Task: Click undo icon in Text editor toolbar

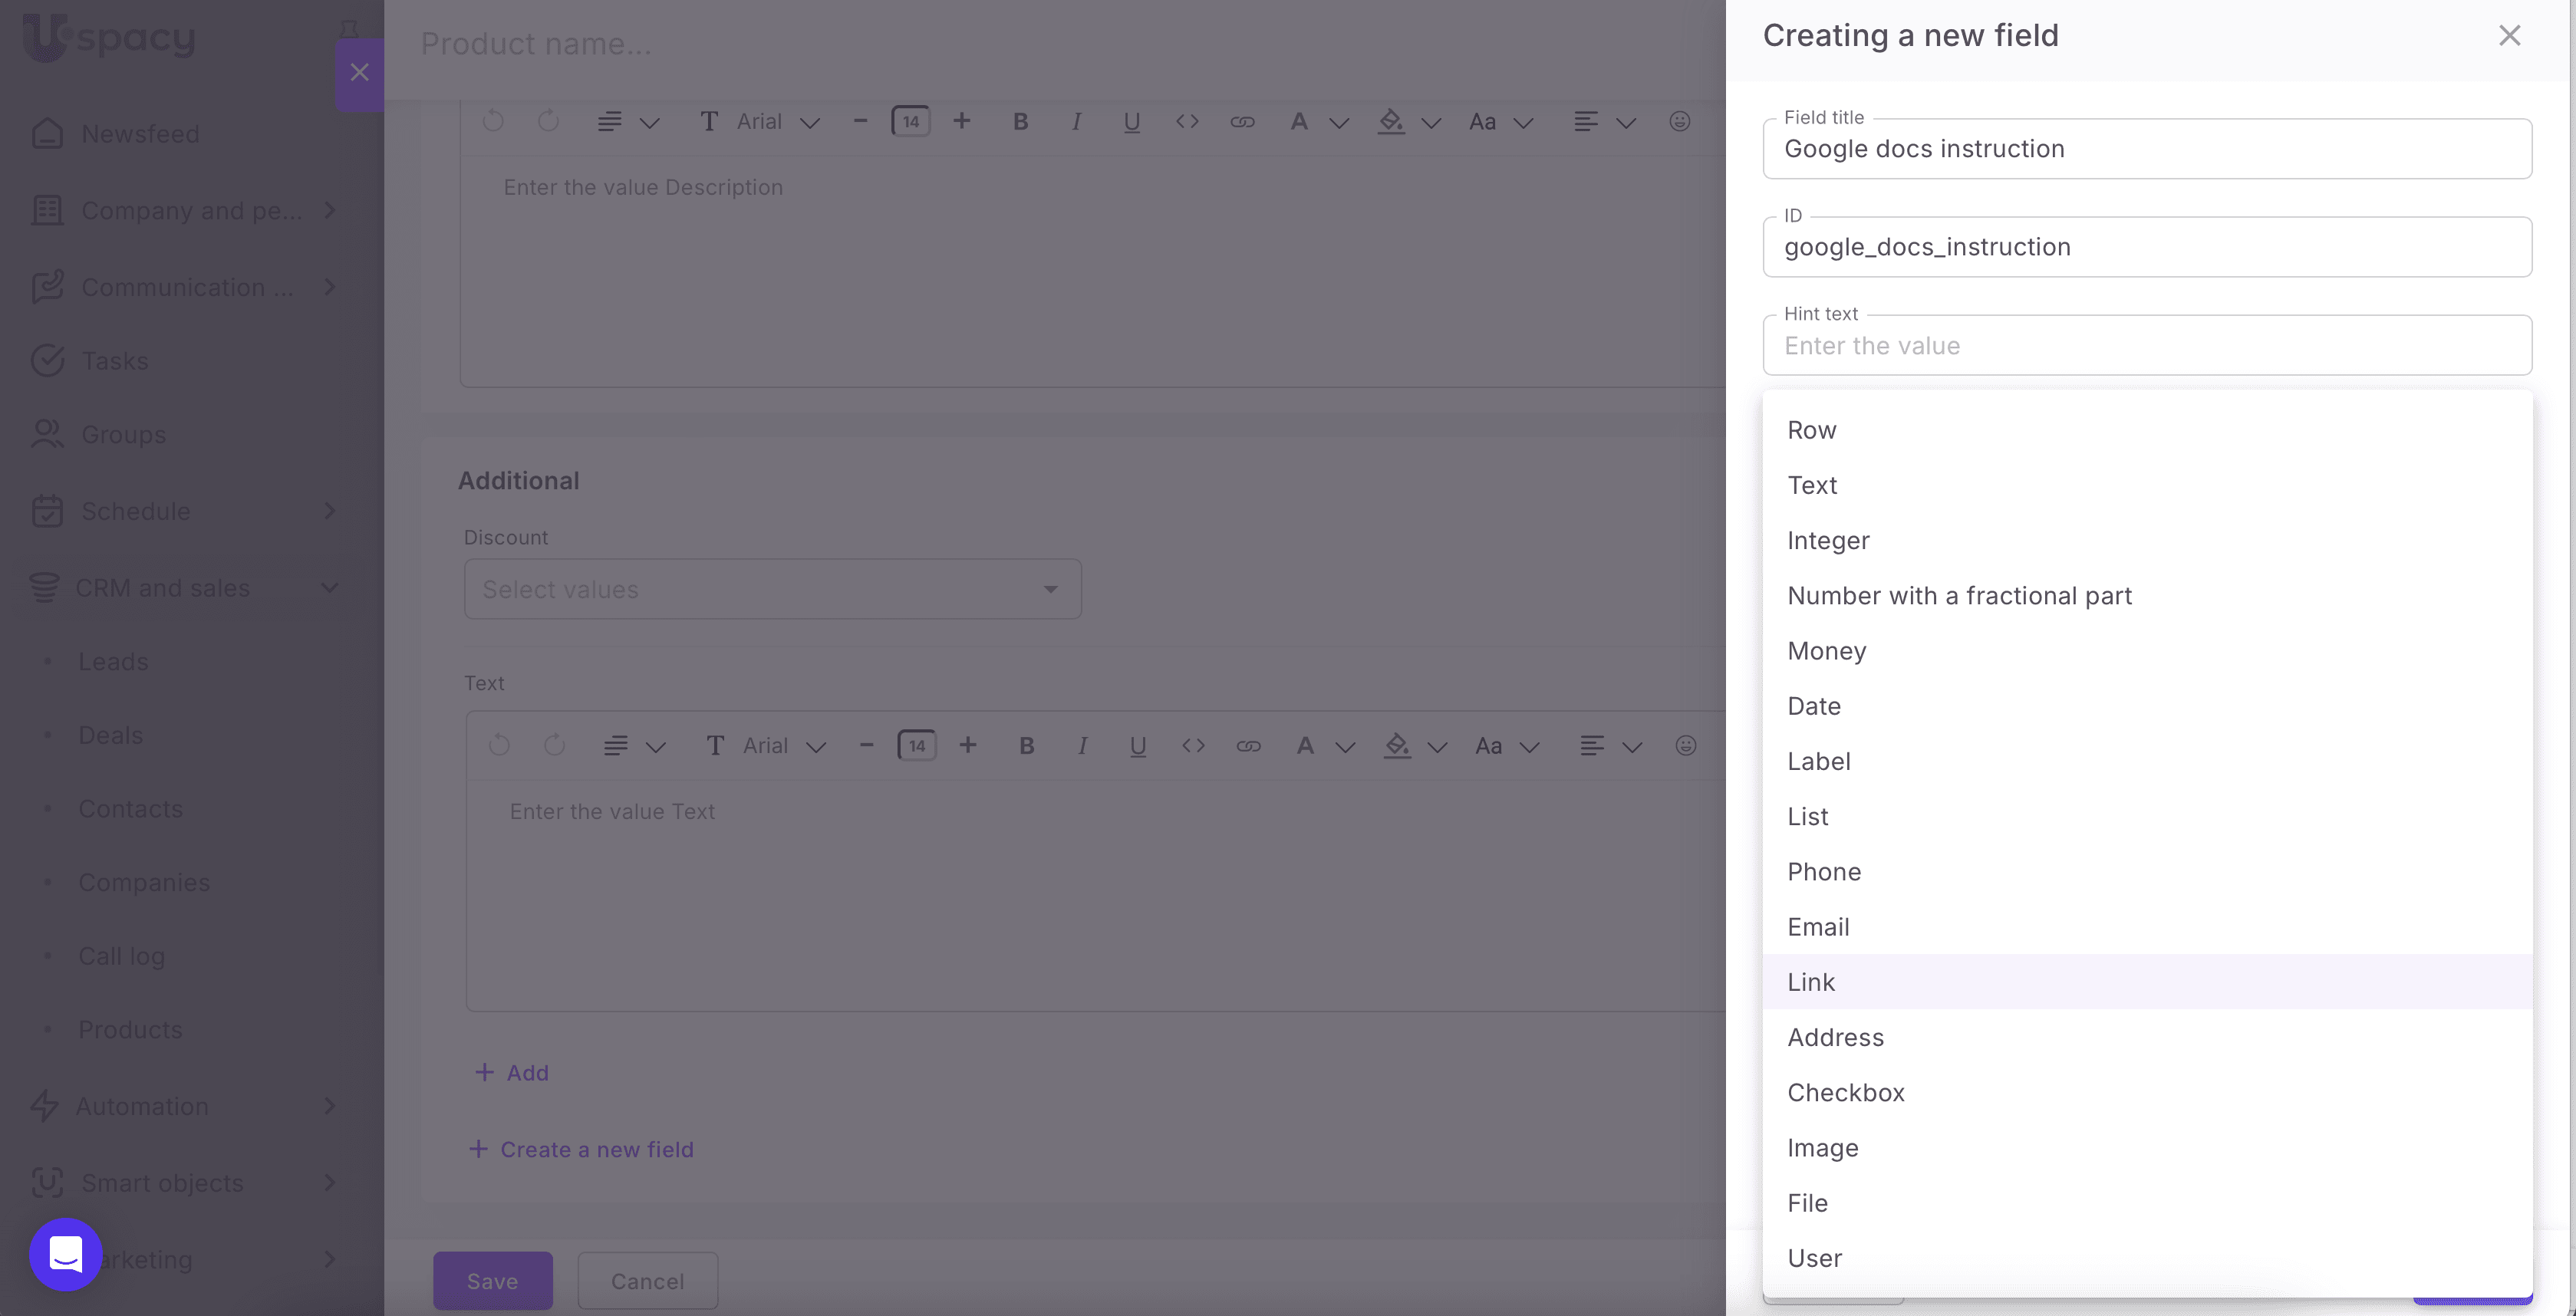Action: (499, 746)
